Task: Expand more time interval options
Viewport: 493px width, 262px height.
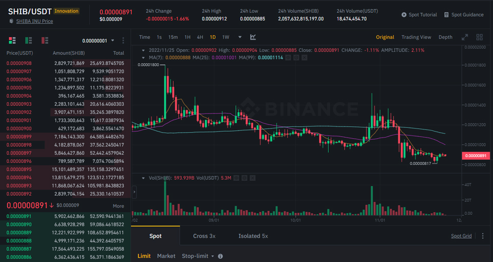Action: tap(239, 37)
